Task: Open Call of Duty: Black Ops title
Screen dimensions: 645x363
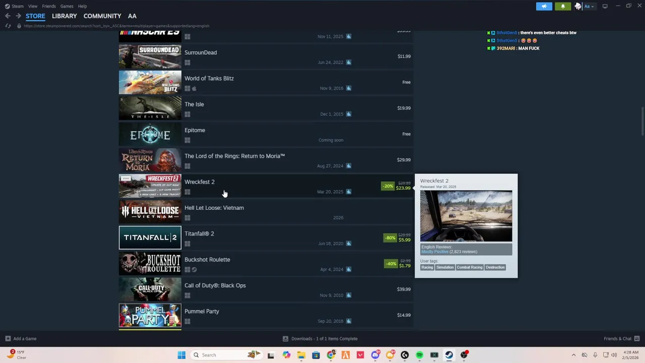Action: [215, 285]
